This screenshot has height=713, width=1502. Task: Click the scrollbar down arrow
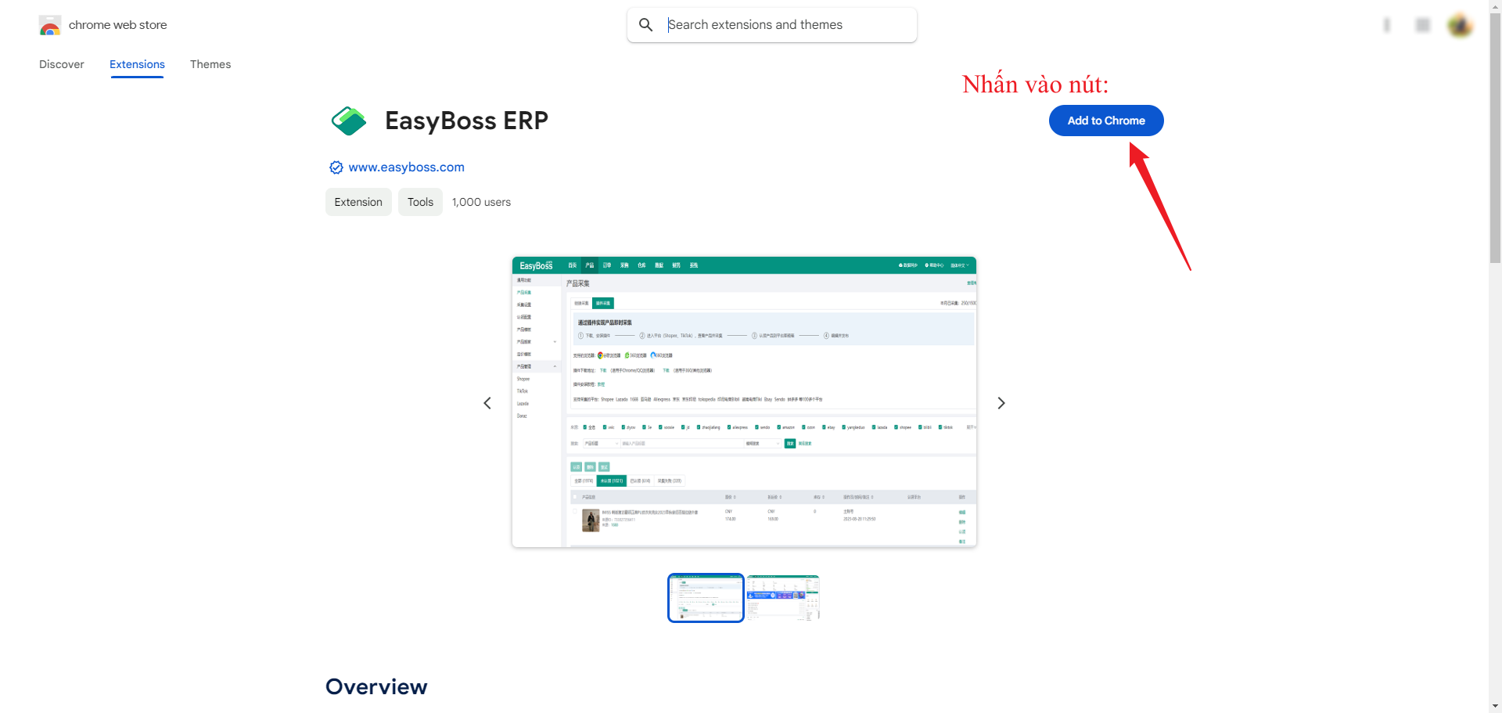pos(1495,706)
